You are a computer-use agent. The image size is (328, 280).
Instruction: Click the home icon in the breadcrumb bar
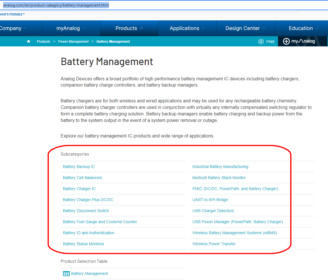(x=29, y=41)
